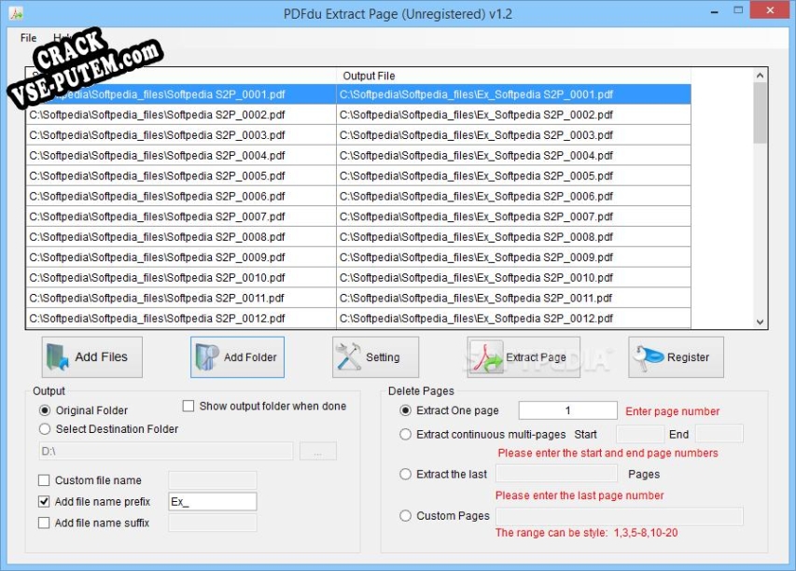Open Setting with the tools icon
This screenshot has height=571, width=796.
375,356
